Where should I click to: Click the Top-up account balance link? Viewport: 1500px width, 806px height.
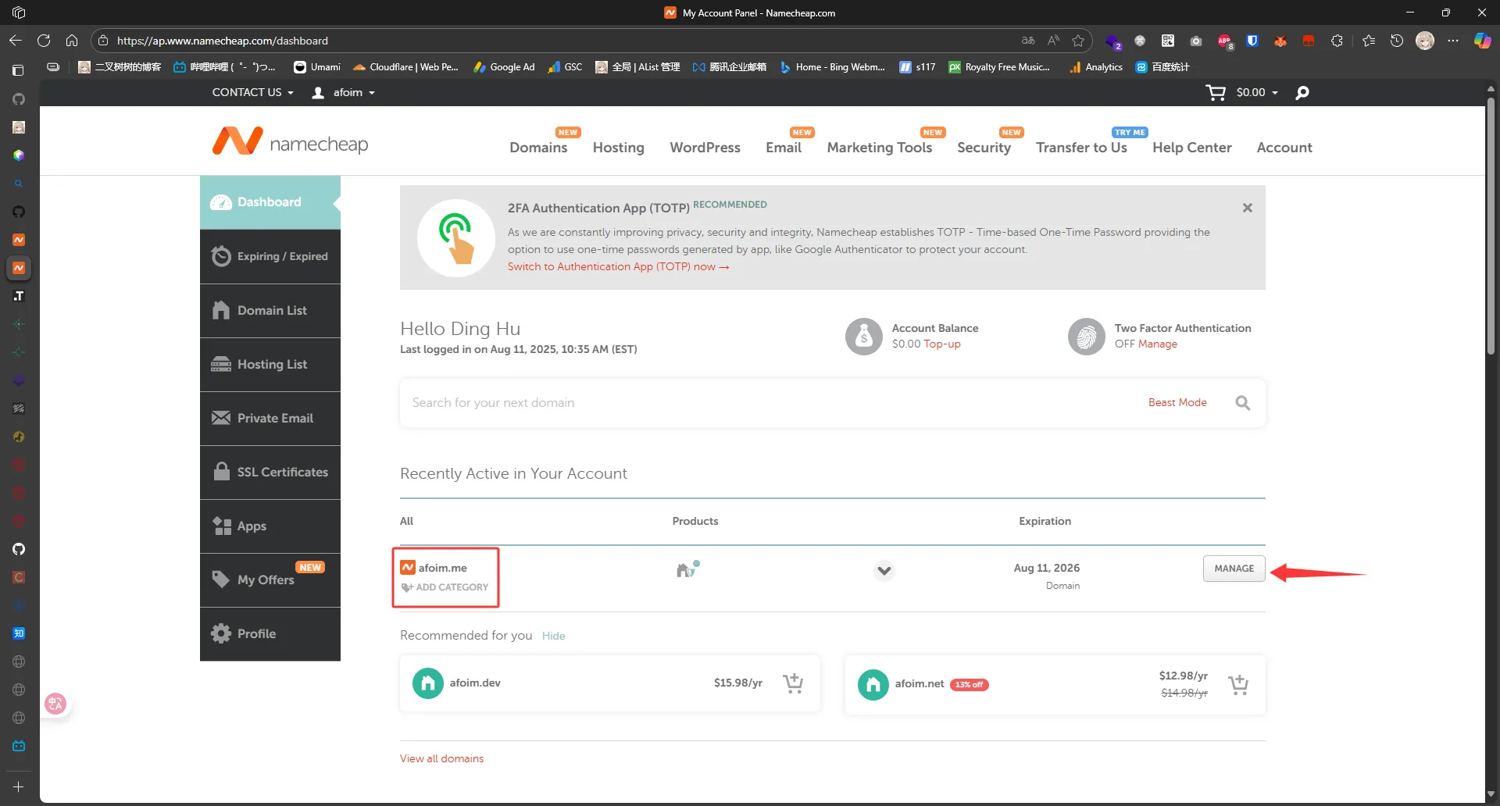[942, 344]
